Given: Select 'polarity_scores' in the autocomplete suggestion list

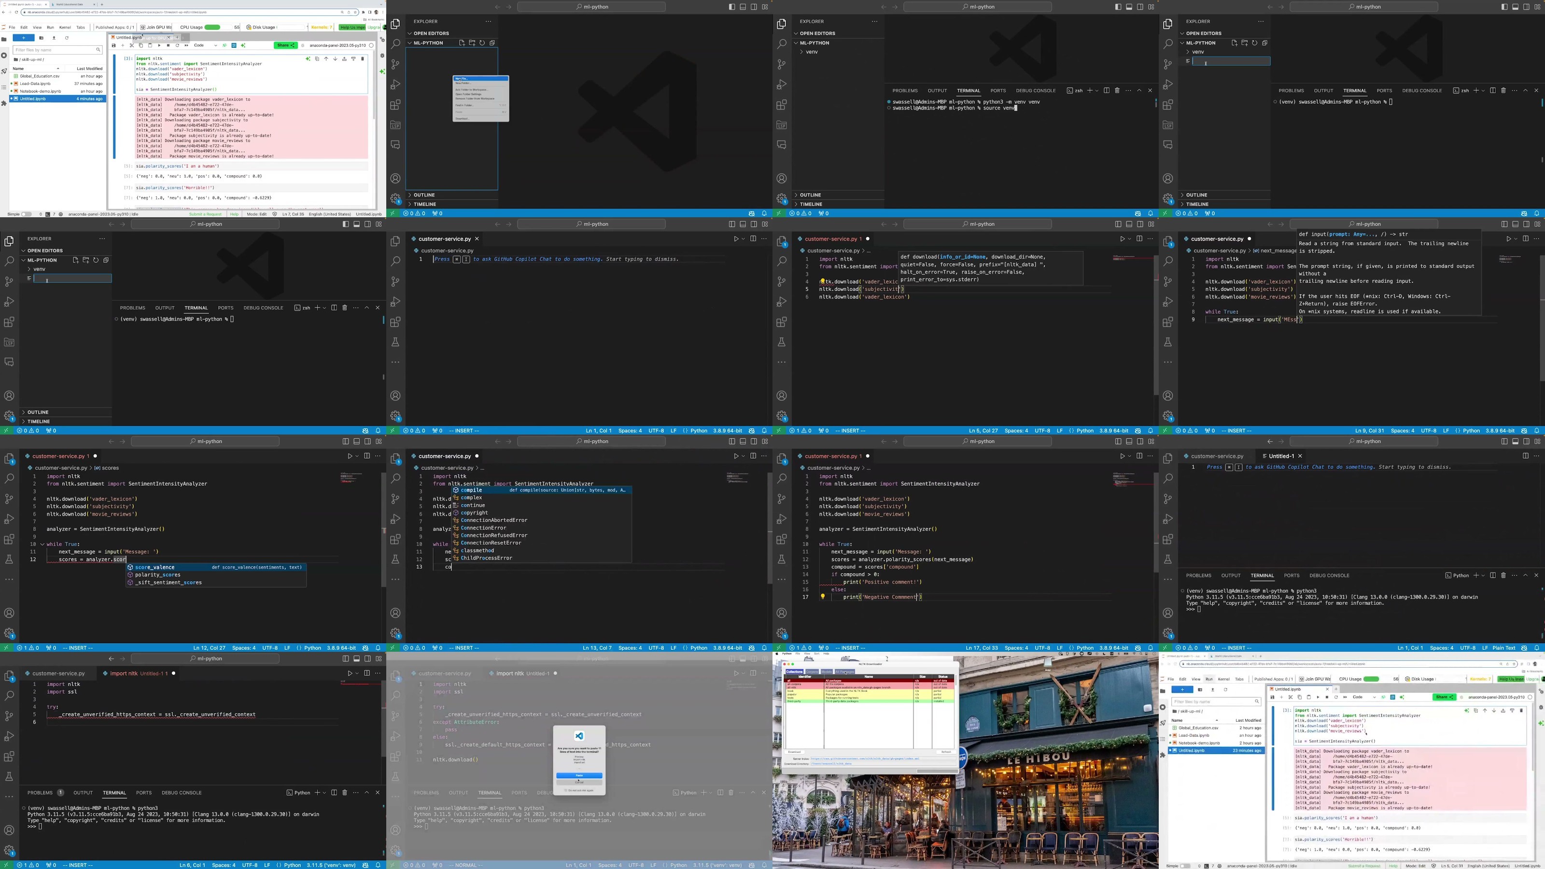Looking at the screenshot, I should [x=216, y=575].
